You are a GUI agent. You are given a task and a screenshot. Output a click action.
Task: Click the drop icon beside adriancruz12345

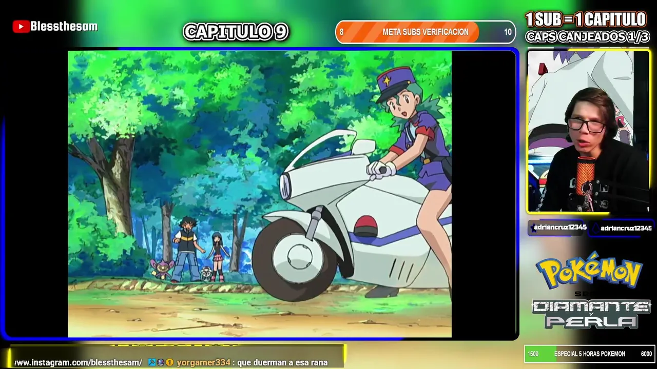[x=595, y=229]
